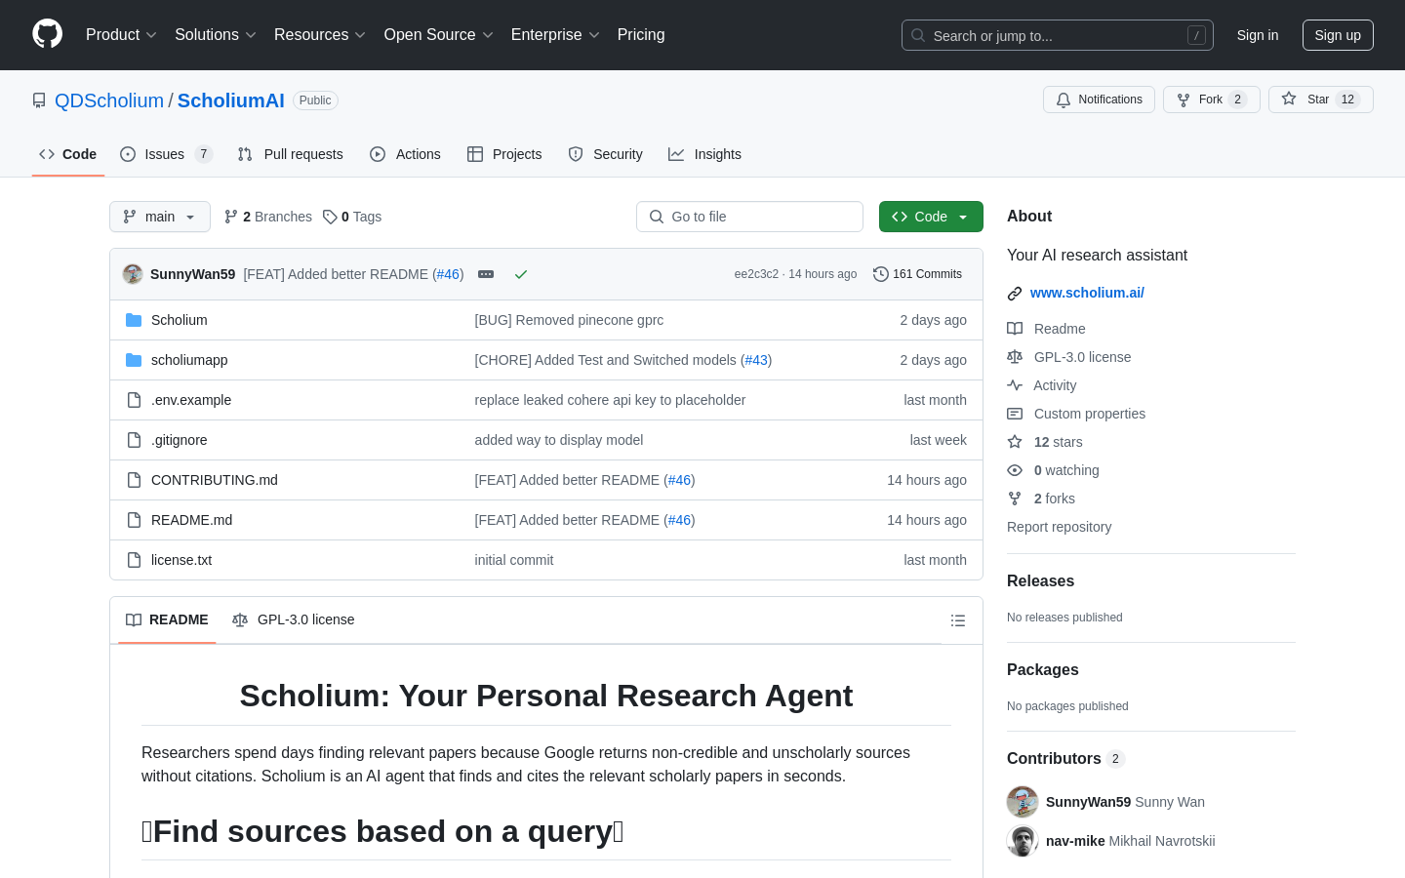Open pull request #43 link in scholiumapp row
The image size is (1405, 878).
click(x=756, y=360)
